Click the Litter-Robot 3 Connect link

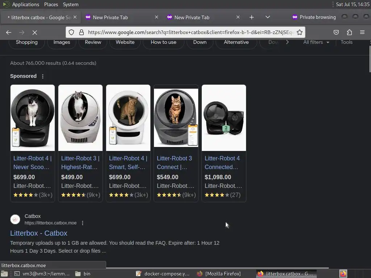pos(174,163)
